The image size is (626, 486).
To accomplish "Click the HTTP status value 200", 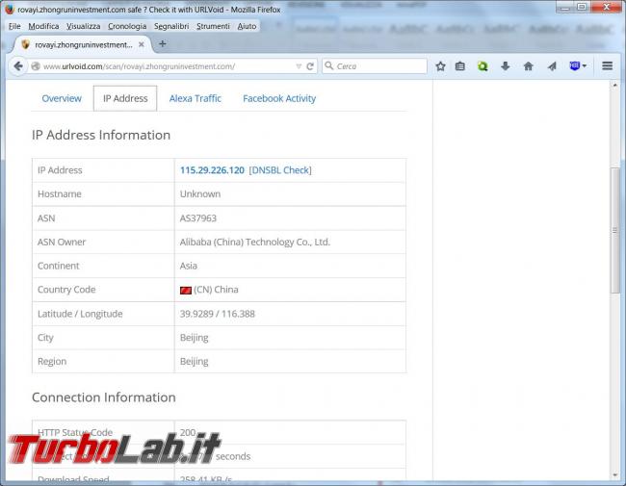I will tap(188, 432).
